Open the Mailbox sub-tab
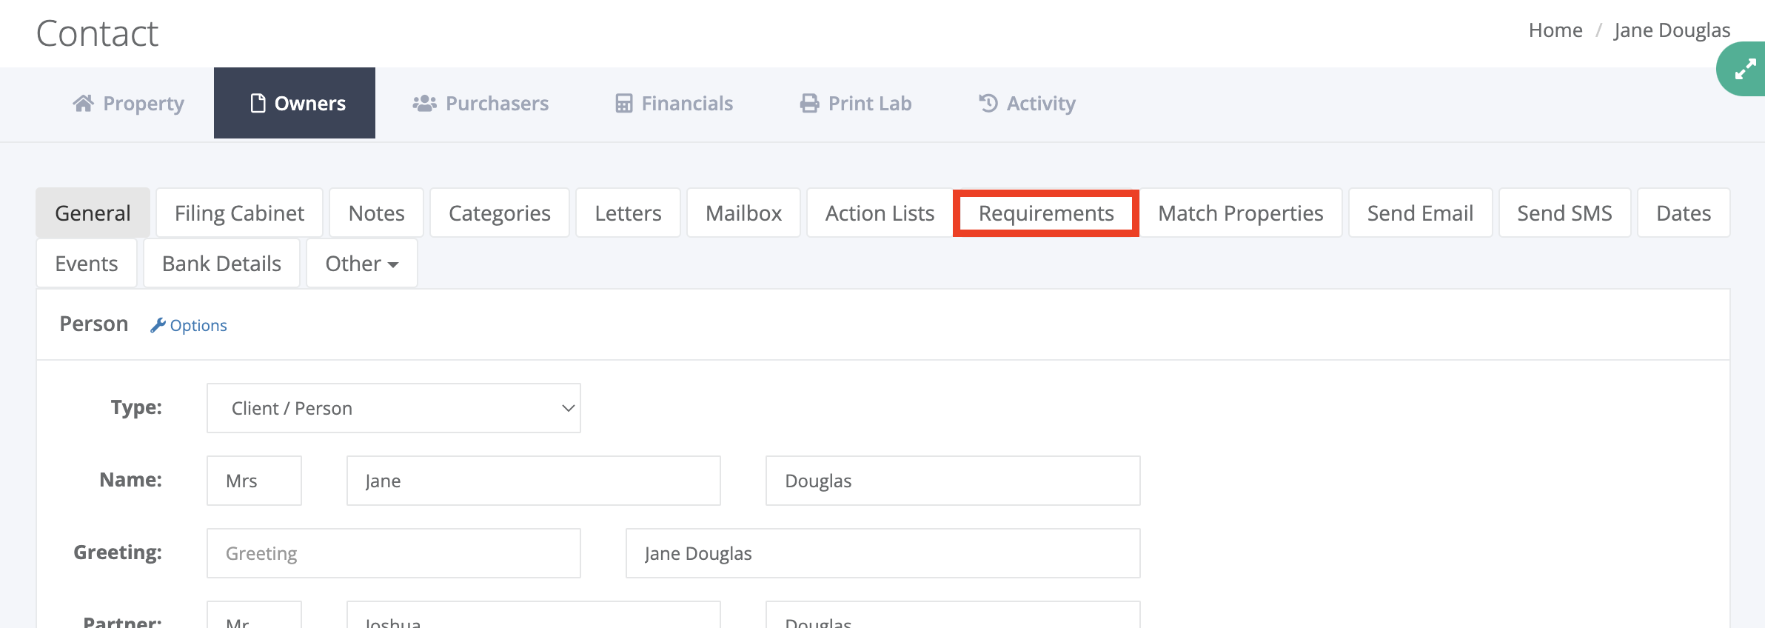 [743, 213]
